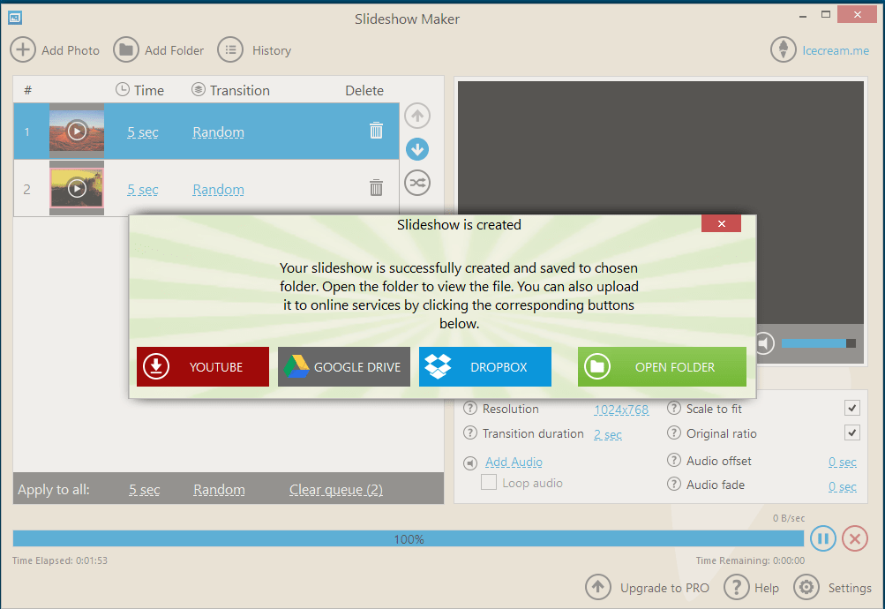Toggle the Scale to fit checkbox
The height and width of the screenshot is (609, 885).
(x=851, y=408)
